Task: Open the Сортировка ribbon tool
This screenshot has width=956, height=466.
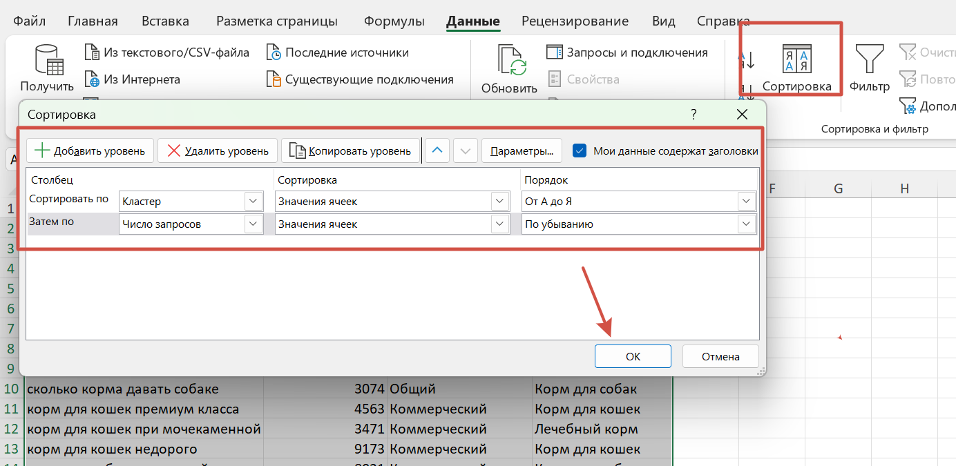Action: (x=796, y=68)
